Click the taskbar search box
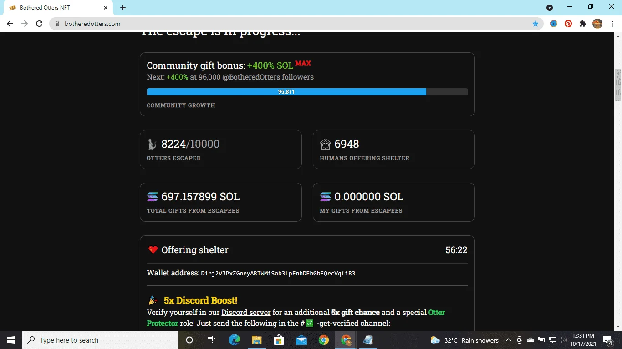This screenshot has width=622, height=349. (100, 340)
